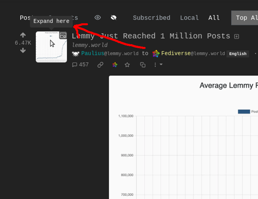258x199 pixels.
Task: Open the post's comments
Action: (x=80, y=64)
